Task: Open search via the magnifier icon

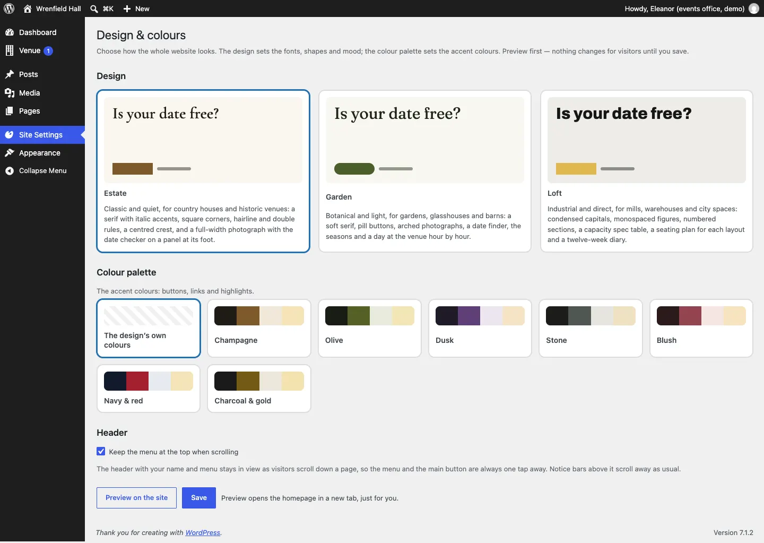Action: tap(94, 8)
